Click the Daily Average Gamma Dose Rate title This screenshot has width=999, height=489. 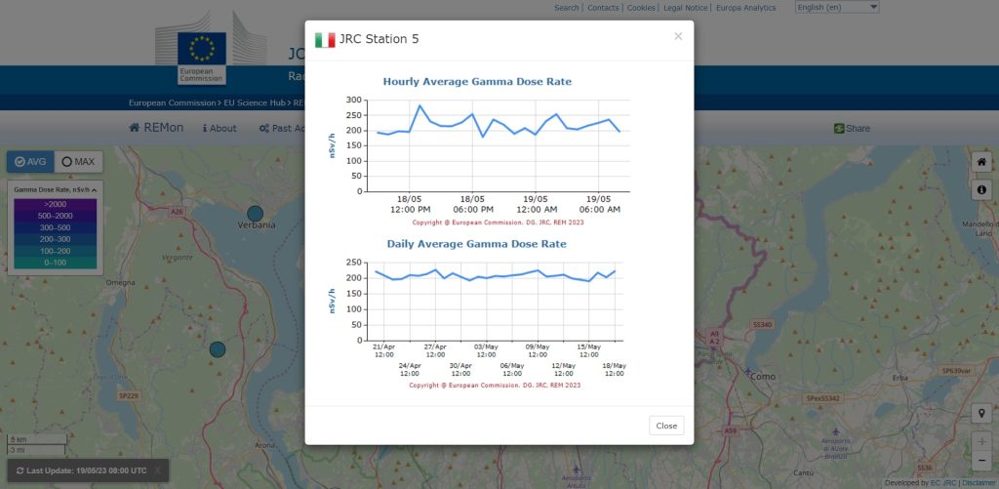coord(476,244)
